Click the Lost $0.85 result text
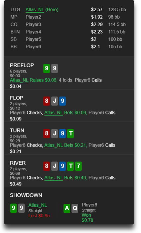 point(39,216)
